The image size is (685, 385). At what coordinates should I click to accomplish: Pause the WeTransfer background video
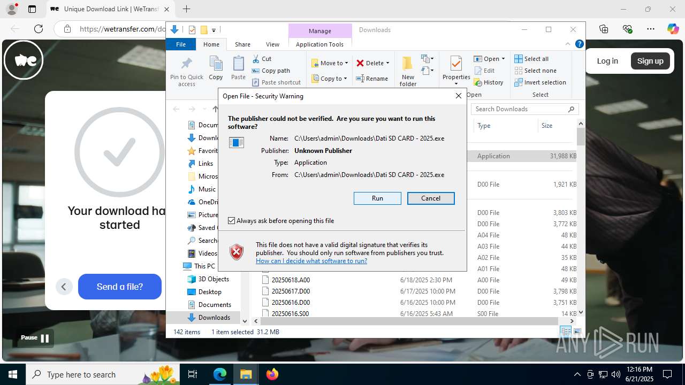coord(35,338)
